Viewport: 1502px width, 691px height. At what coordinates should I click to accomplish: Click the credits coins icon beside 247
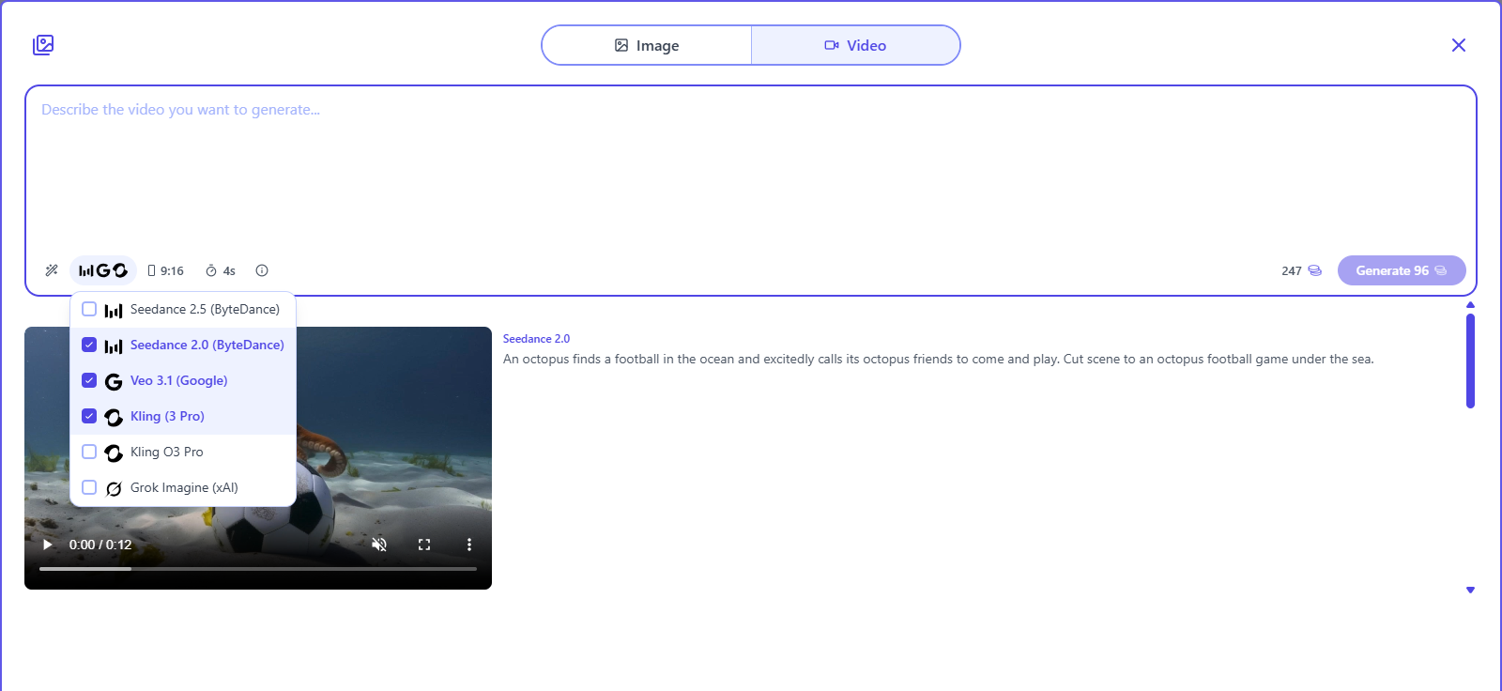pyautogui.click(x=1314, y=270)
